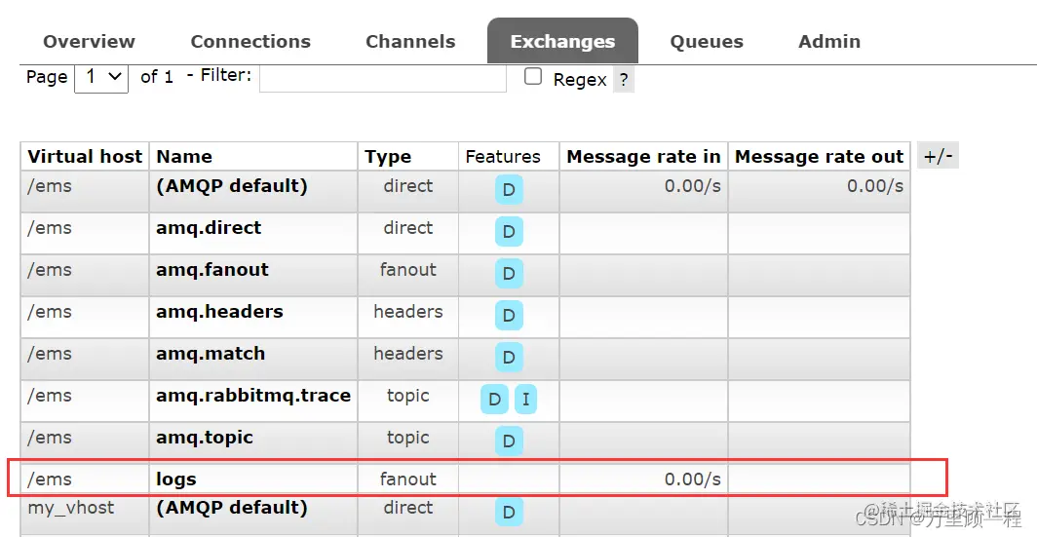Open the amq.direct exchange
This screenshot has width=1037, height=537.
pos(209,228)
